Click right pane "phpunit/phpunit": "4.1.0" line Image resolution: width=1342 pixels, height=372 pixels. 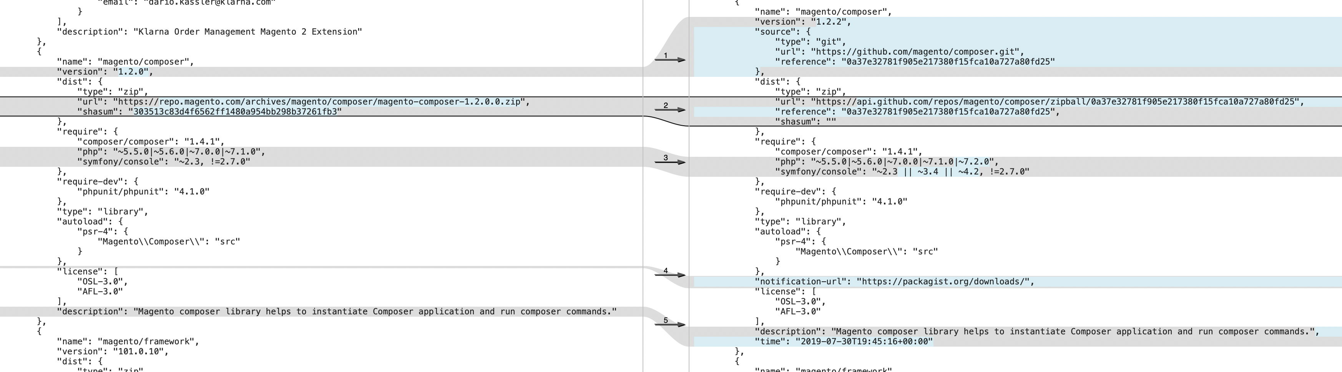(841, 201)
